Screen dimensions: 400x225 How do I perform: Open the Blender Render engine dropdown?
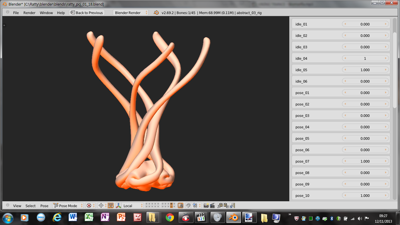tap(131, 13)
